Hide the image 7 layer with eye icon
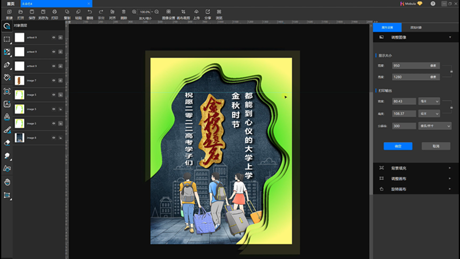 point(53,81)
